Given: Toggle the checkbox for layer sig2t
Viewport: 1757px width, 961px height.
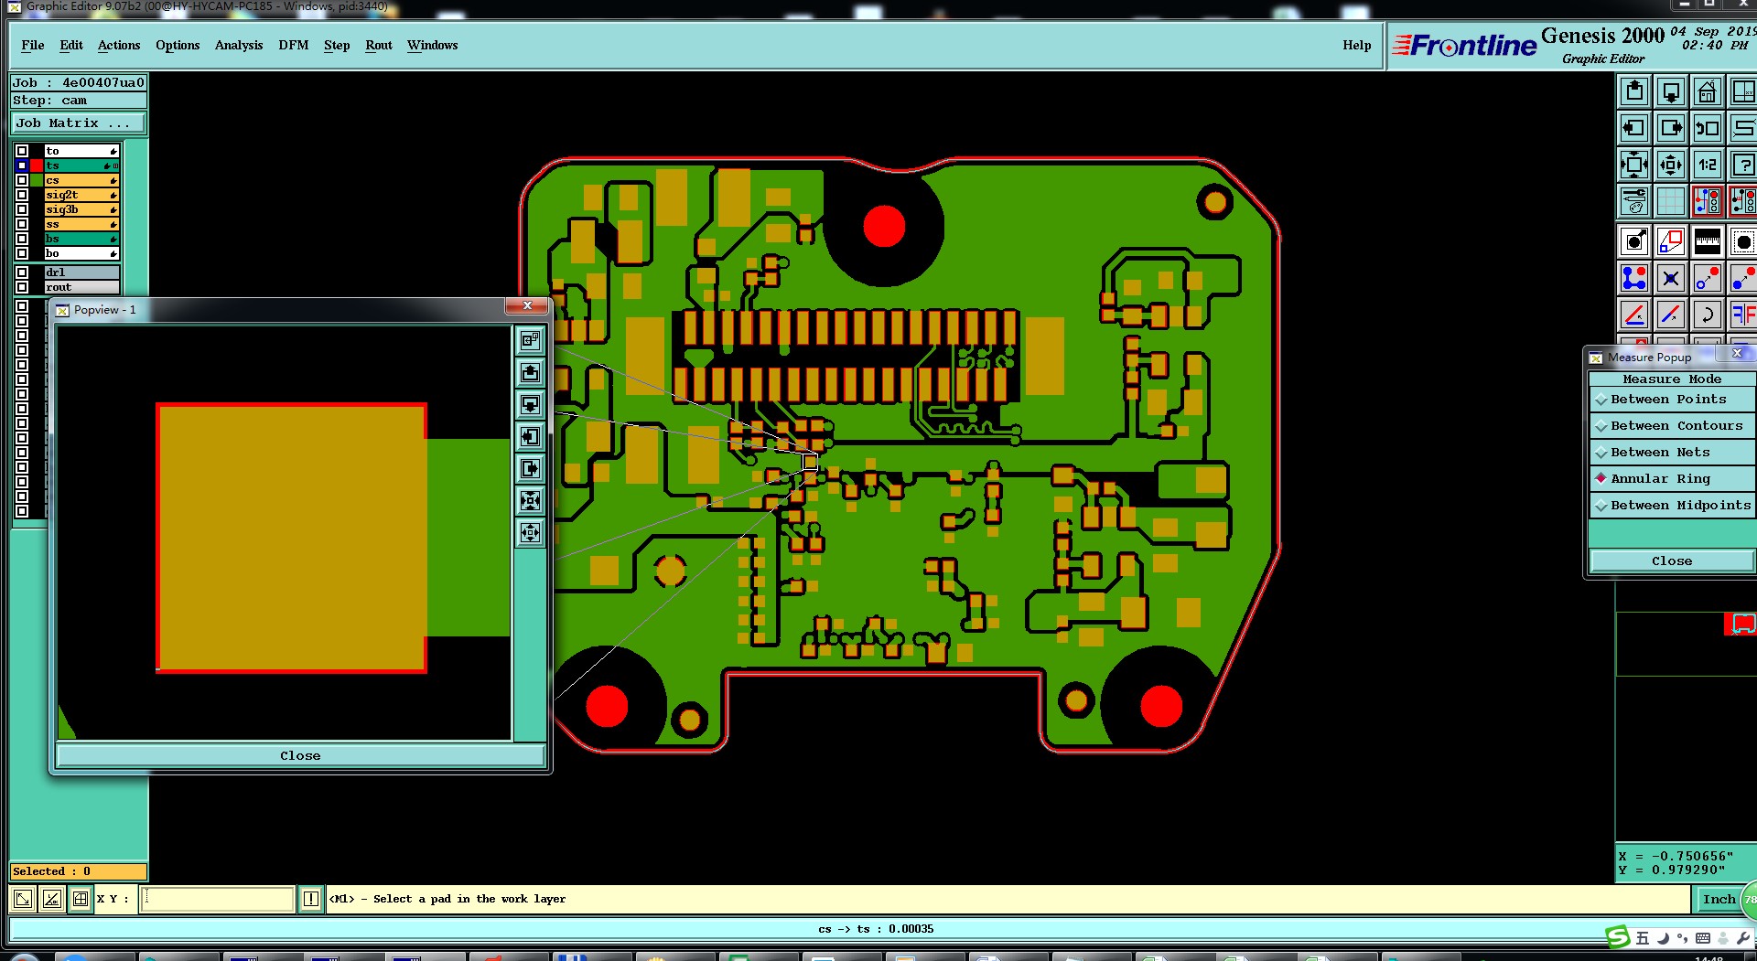Looking at the screenshot, I should click(22, 195).
